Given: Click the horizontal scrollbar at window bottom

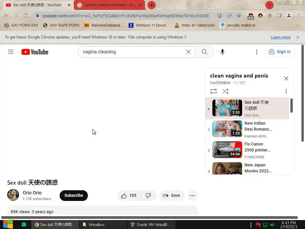Looking at the screenshot, I should (150, 217).
